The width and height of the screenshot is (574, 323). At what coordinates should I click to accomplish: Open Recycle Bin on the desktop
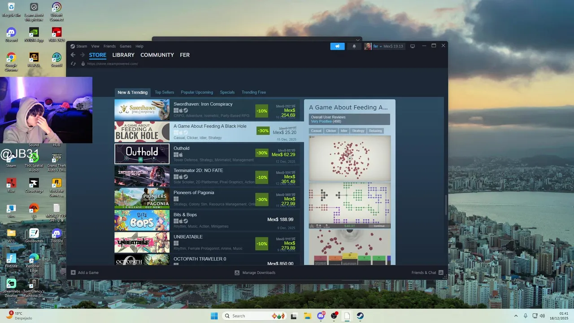11,10
